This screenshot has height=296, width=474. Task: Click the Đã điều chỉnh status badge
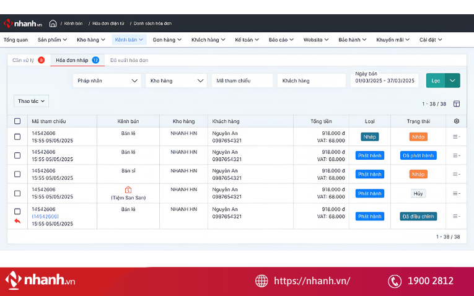click(418, 216)
